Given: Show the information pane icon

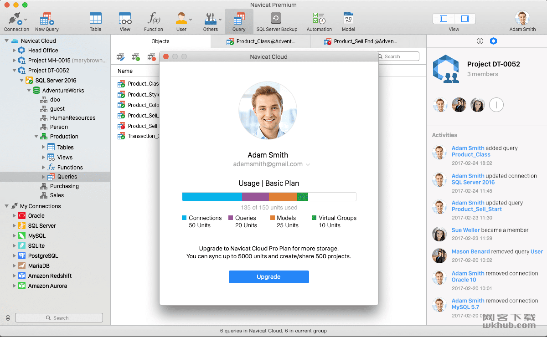Looking at the screenshot, I should tap(480, 41).
